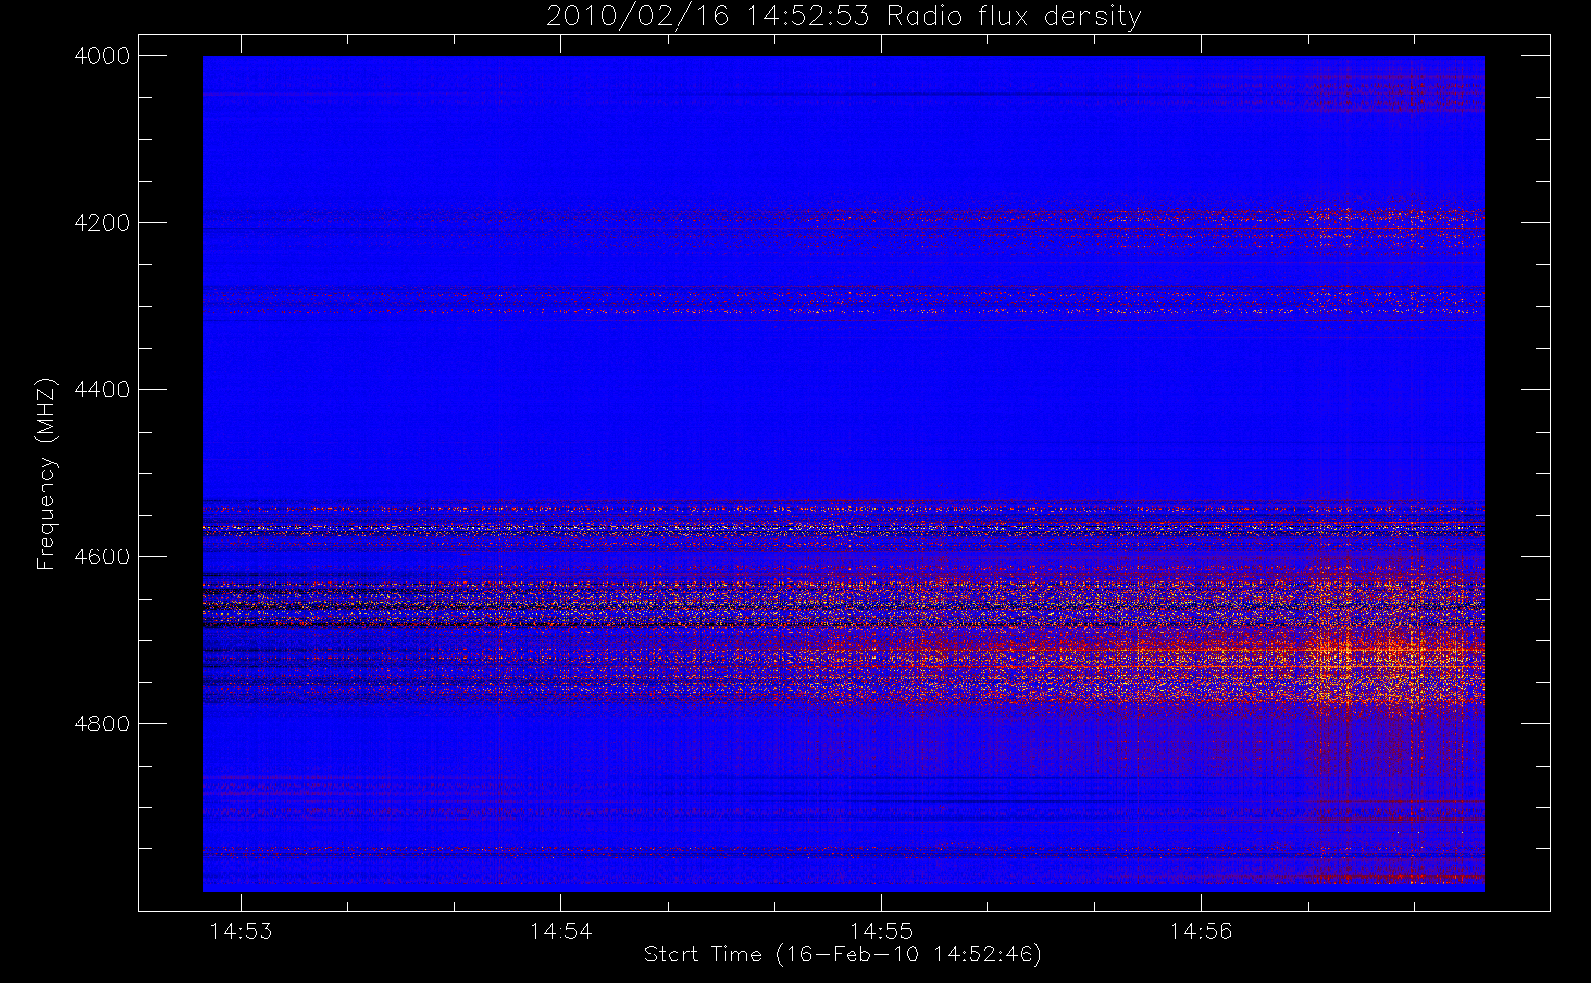Click the 14:55 time tick label
The image size is (1591, 983).
tap(881, 931)
